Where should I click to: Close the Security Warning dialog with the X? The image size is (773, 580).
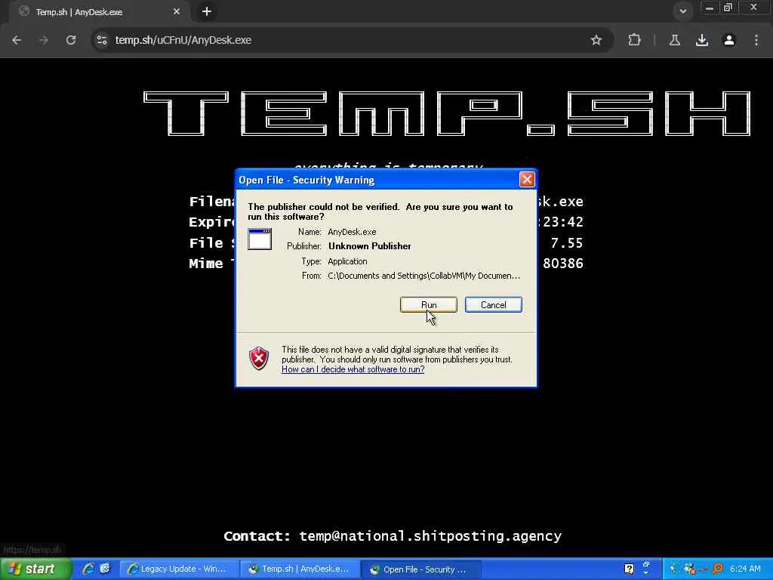coord(527,180)
